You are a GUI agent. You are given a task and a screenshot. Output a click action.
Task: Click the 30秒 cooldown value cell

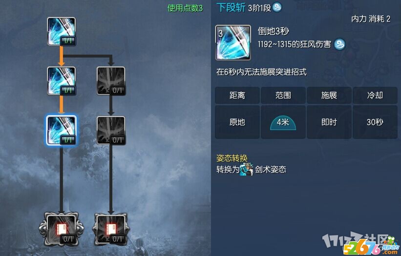tap(375, 122)
